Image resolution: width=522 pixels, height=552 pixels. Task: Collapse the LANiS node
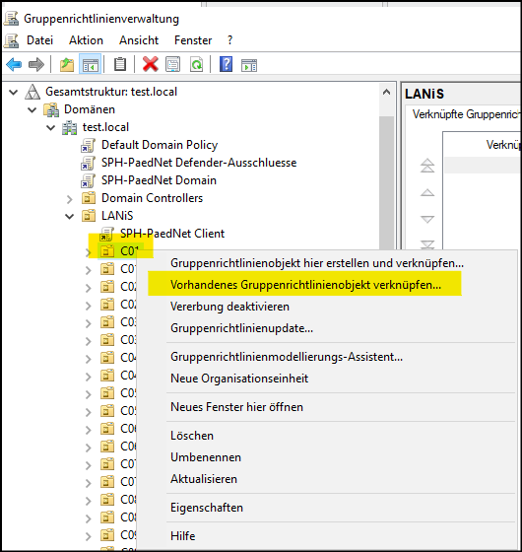click(x=70, y=216)
